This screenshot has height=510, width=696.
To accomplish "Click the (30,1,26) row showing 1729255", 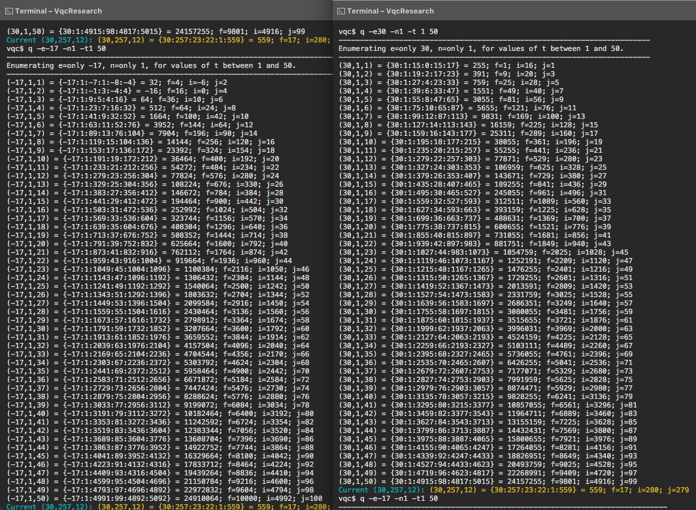I will 485,278.
